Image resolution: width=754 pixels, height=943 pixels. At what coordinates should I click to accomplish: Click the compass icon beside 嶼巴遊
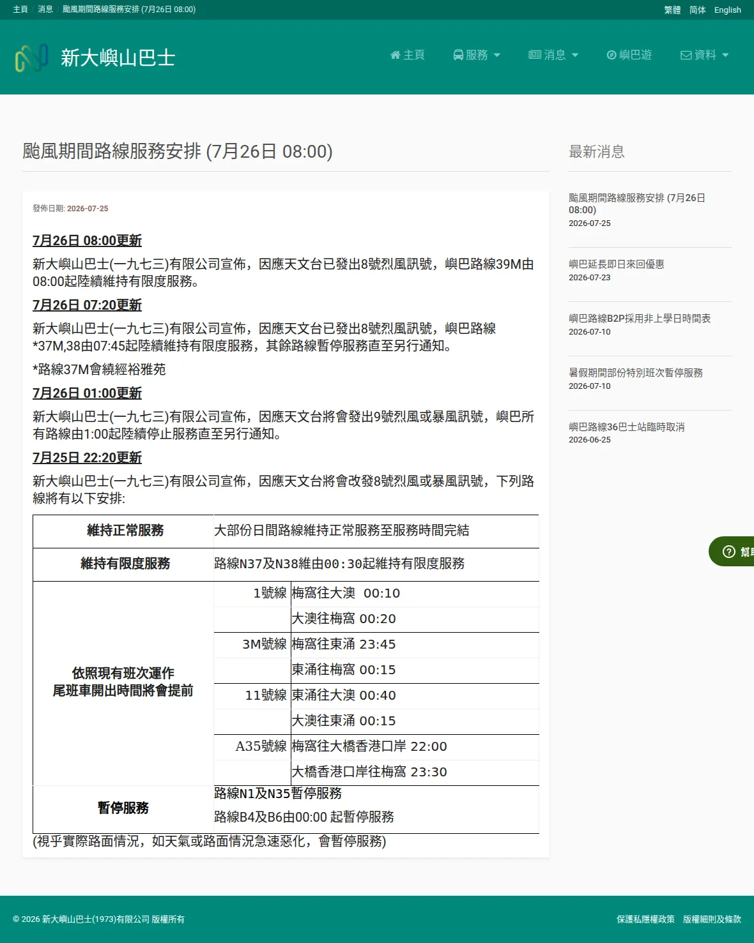612,55
